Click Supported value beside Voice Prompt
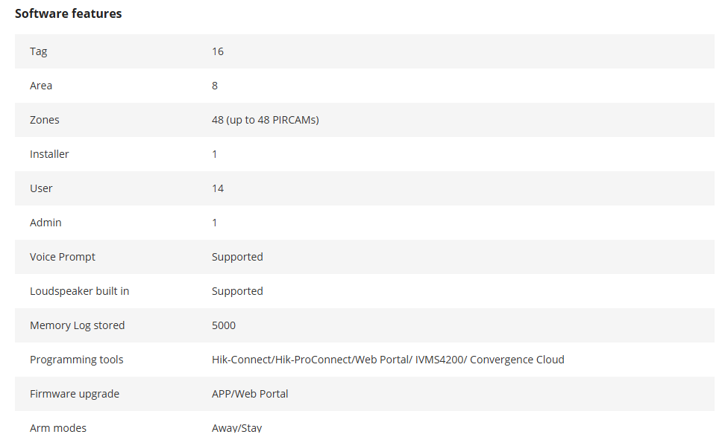This screenshot has height=443, width=728. (x=237, y=257)
